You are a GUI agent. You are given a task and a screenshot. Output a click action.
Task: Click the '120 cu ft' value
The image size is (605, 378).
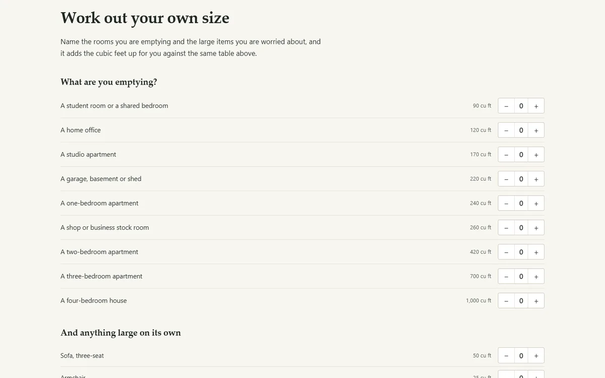pyautogui.click(x=480, y=130)
